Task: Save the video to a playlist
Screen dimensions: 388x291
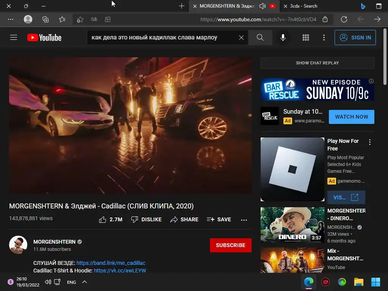Action: [219, 219]
